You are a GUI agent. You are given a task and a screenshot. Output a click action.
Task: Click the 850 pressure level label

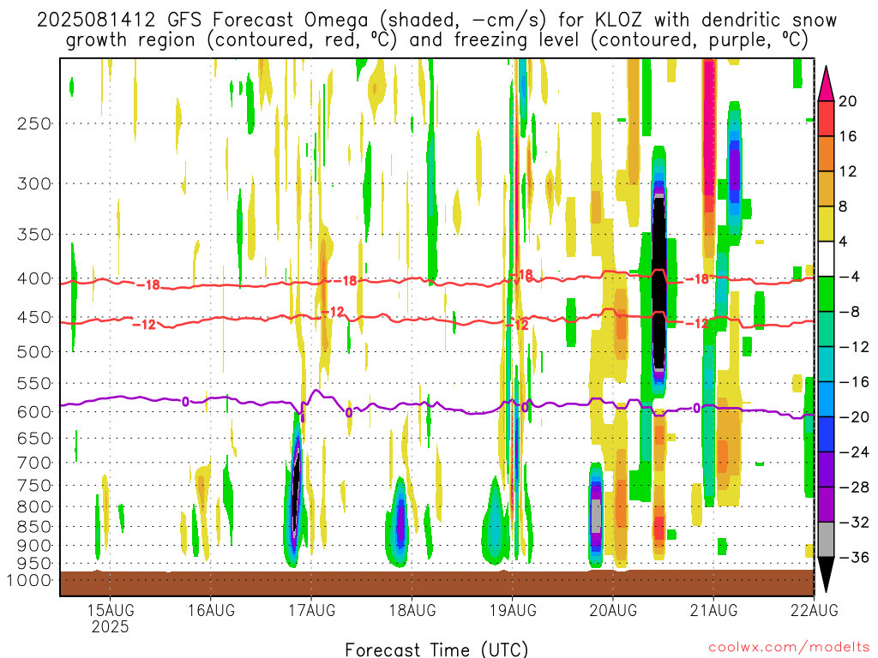(34, 527)
